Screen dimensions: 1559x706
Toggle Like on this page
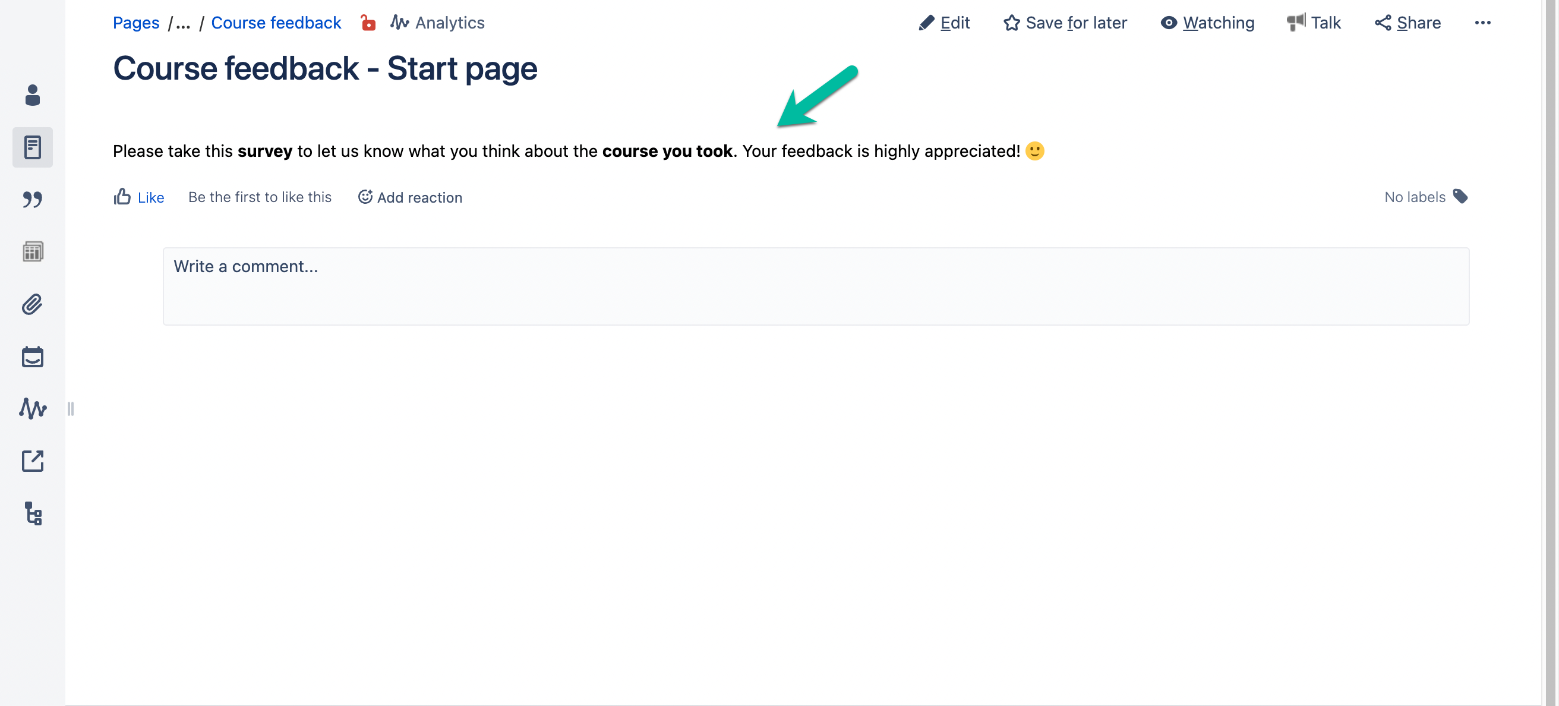coord(138,197)
